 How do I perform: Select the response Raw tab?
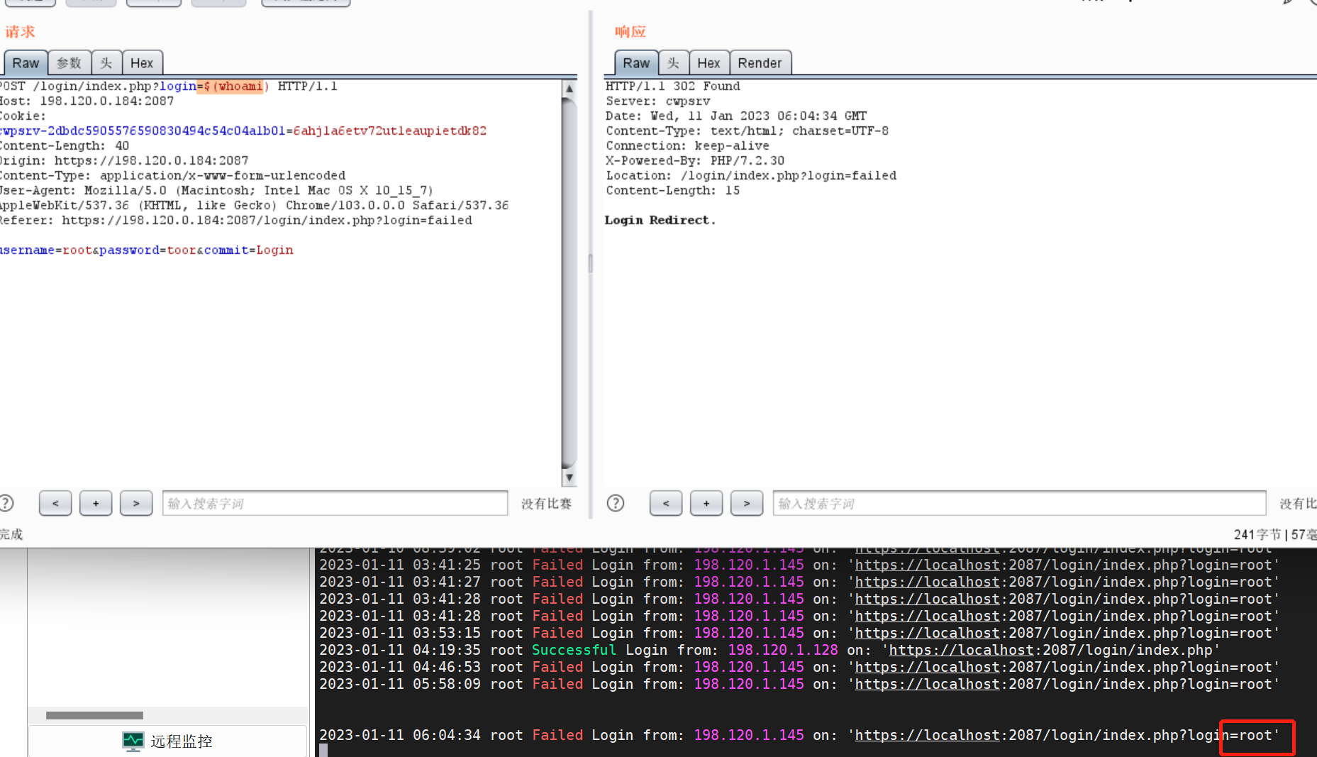(x=636, y=63)
